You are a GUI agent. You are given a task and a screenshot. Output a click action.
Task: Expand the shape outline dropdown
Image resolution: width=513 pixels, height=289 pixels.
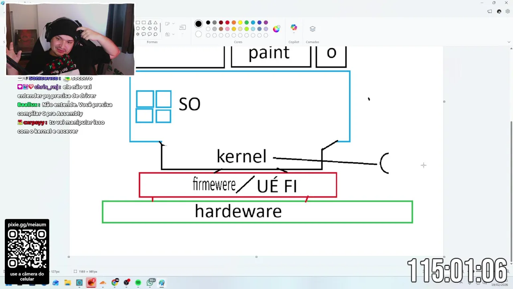point(173,23)
